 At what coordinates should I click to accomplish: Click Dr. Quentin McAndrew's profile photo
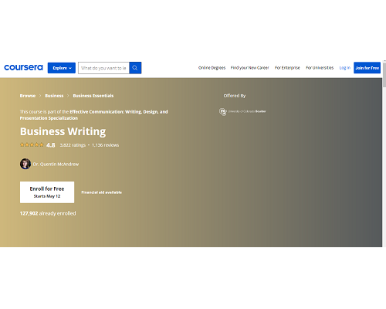[25, 164]
